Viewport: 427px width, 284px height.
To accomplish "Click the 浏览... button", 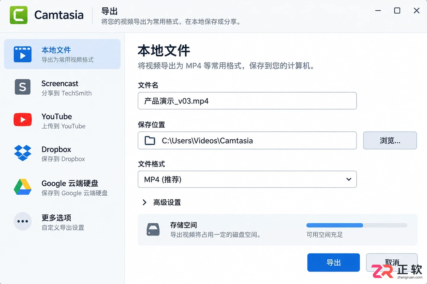I will coord(390,141).
